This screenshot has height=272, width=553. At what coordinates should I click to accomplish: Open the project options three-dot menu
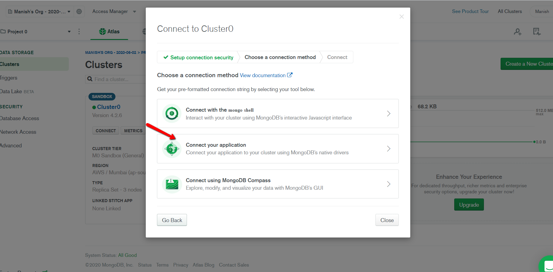pyautogui.click(x=79, y=31)
